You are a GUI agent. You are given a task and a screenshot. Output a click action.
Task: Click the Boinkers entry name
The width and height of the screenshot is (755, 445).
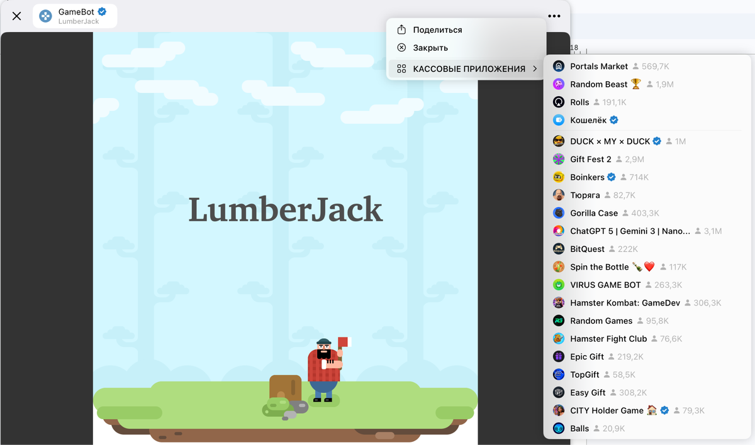coord(587,177)
